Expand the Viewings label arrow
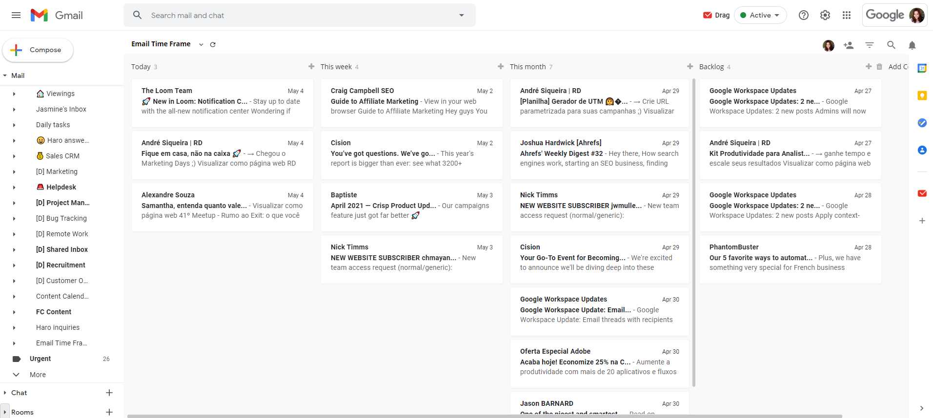The image size is (933, 418). [x=14, y=94]
